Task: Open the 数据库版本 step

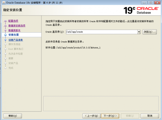Action: (15, 30)
